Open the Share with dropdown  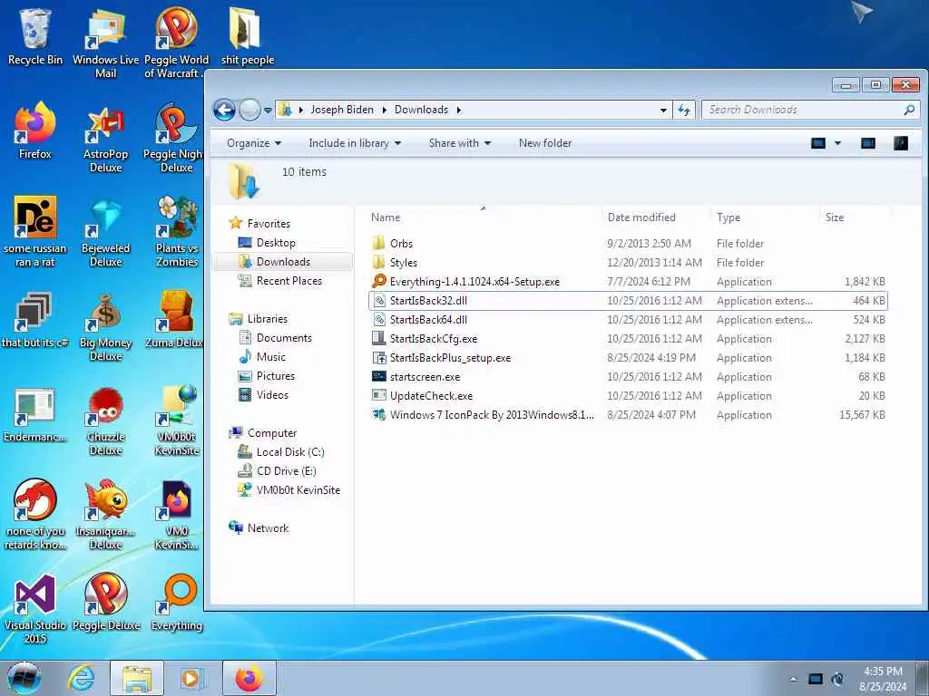(x=459, y=143)
